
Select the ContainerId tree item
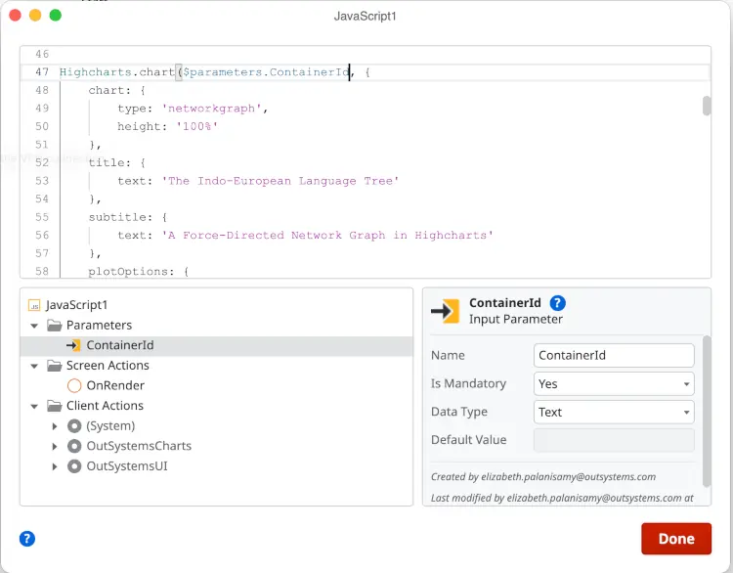tap(119, 345)
